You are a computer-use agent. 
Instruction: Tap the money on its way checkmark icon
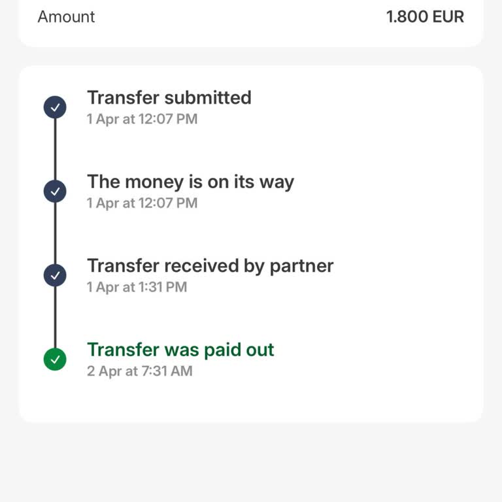[x=55, y=191]
